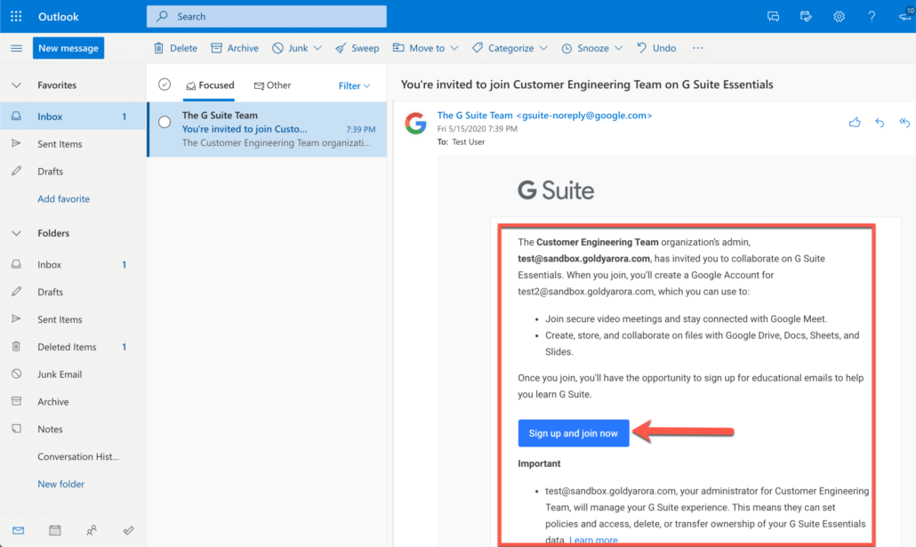Click Sign up and join now button
The height and width of the screenshot is (547, 916).
[x=574, y=433]
